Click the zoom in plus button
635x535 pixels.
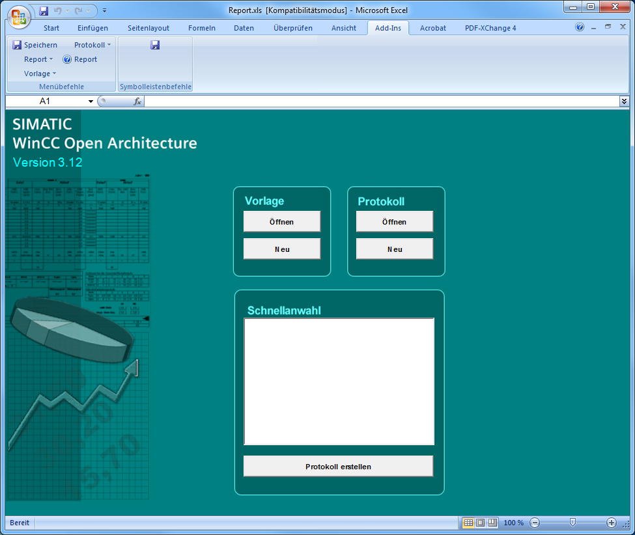612,523
